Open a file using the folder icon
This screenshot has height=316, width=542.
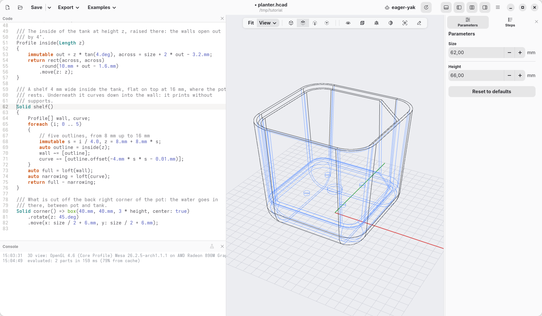20,7
